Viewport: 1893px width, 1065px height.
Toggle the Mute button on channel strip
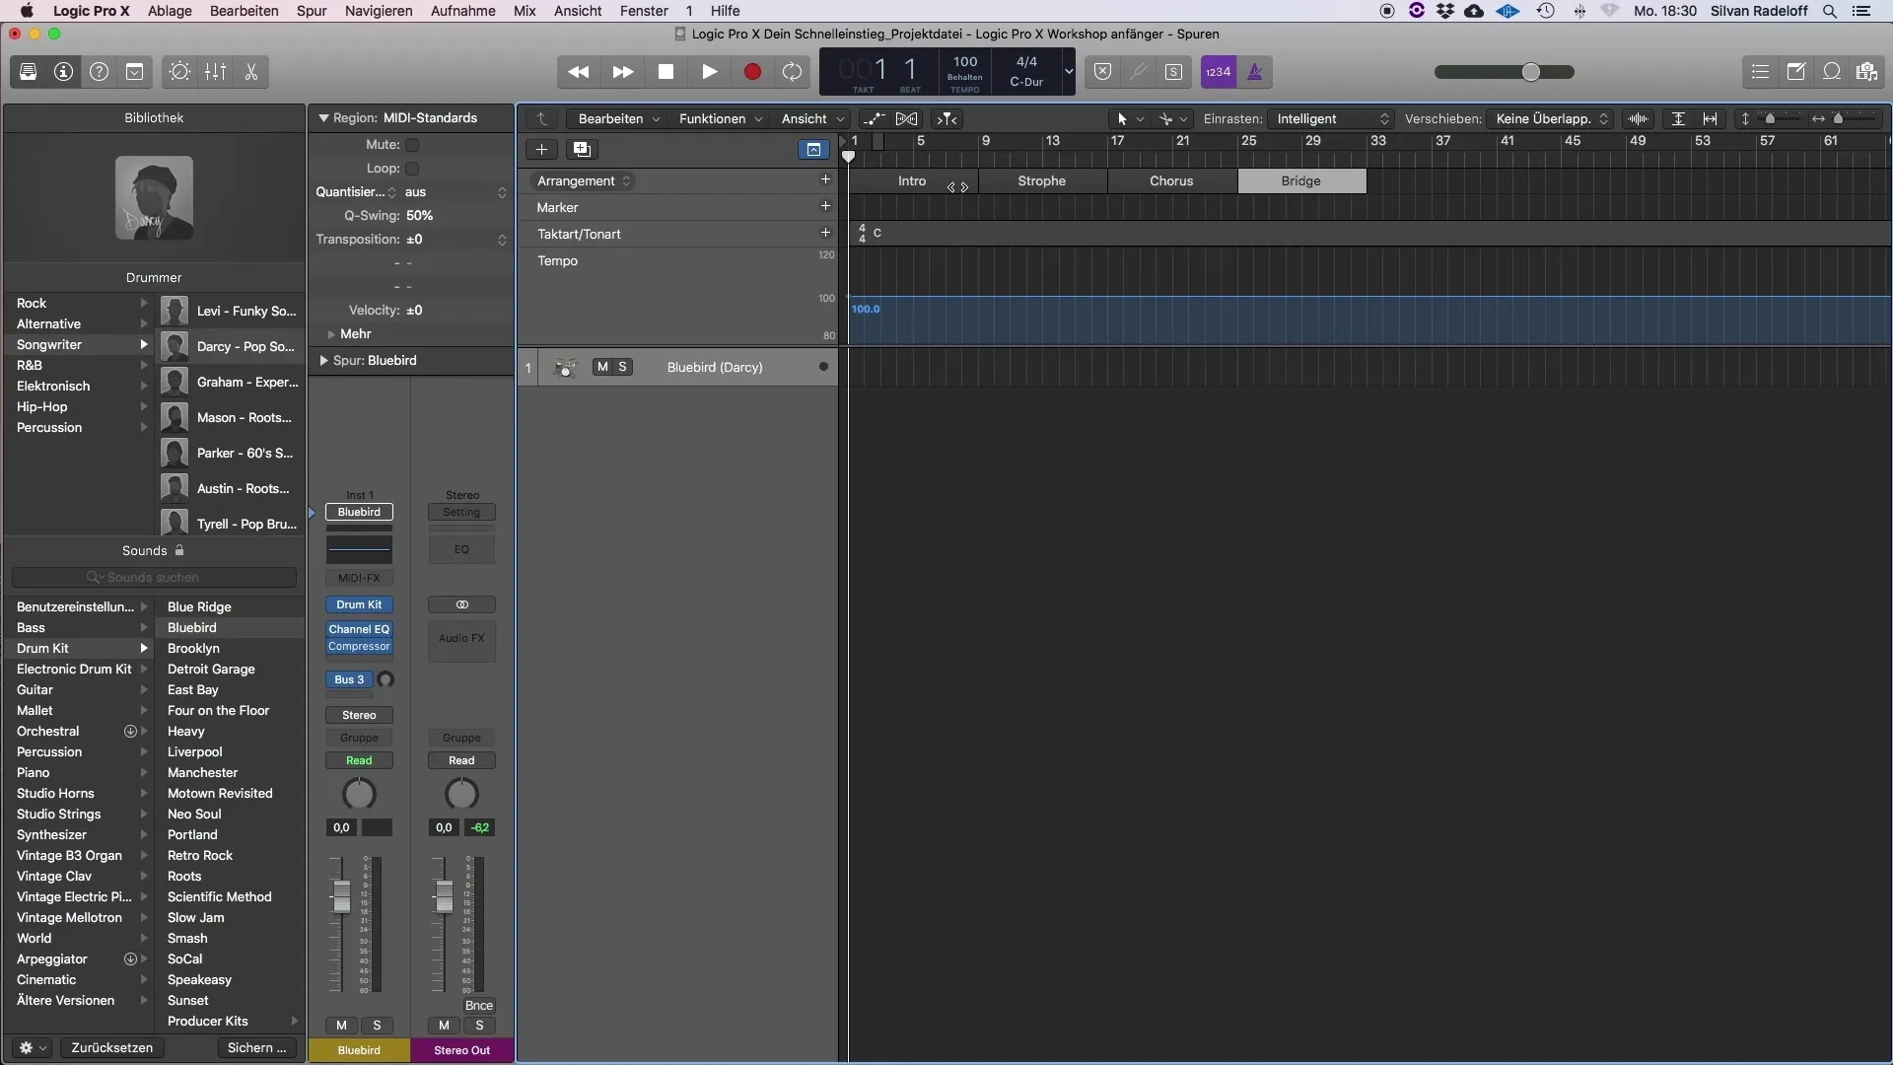pos(340,1025)
